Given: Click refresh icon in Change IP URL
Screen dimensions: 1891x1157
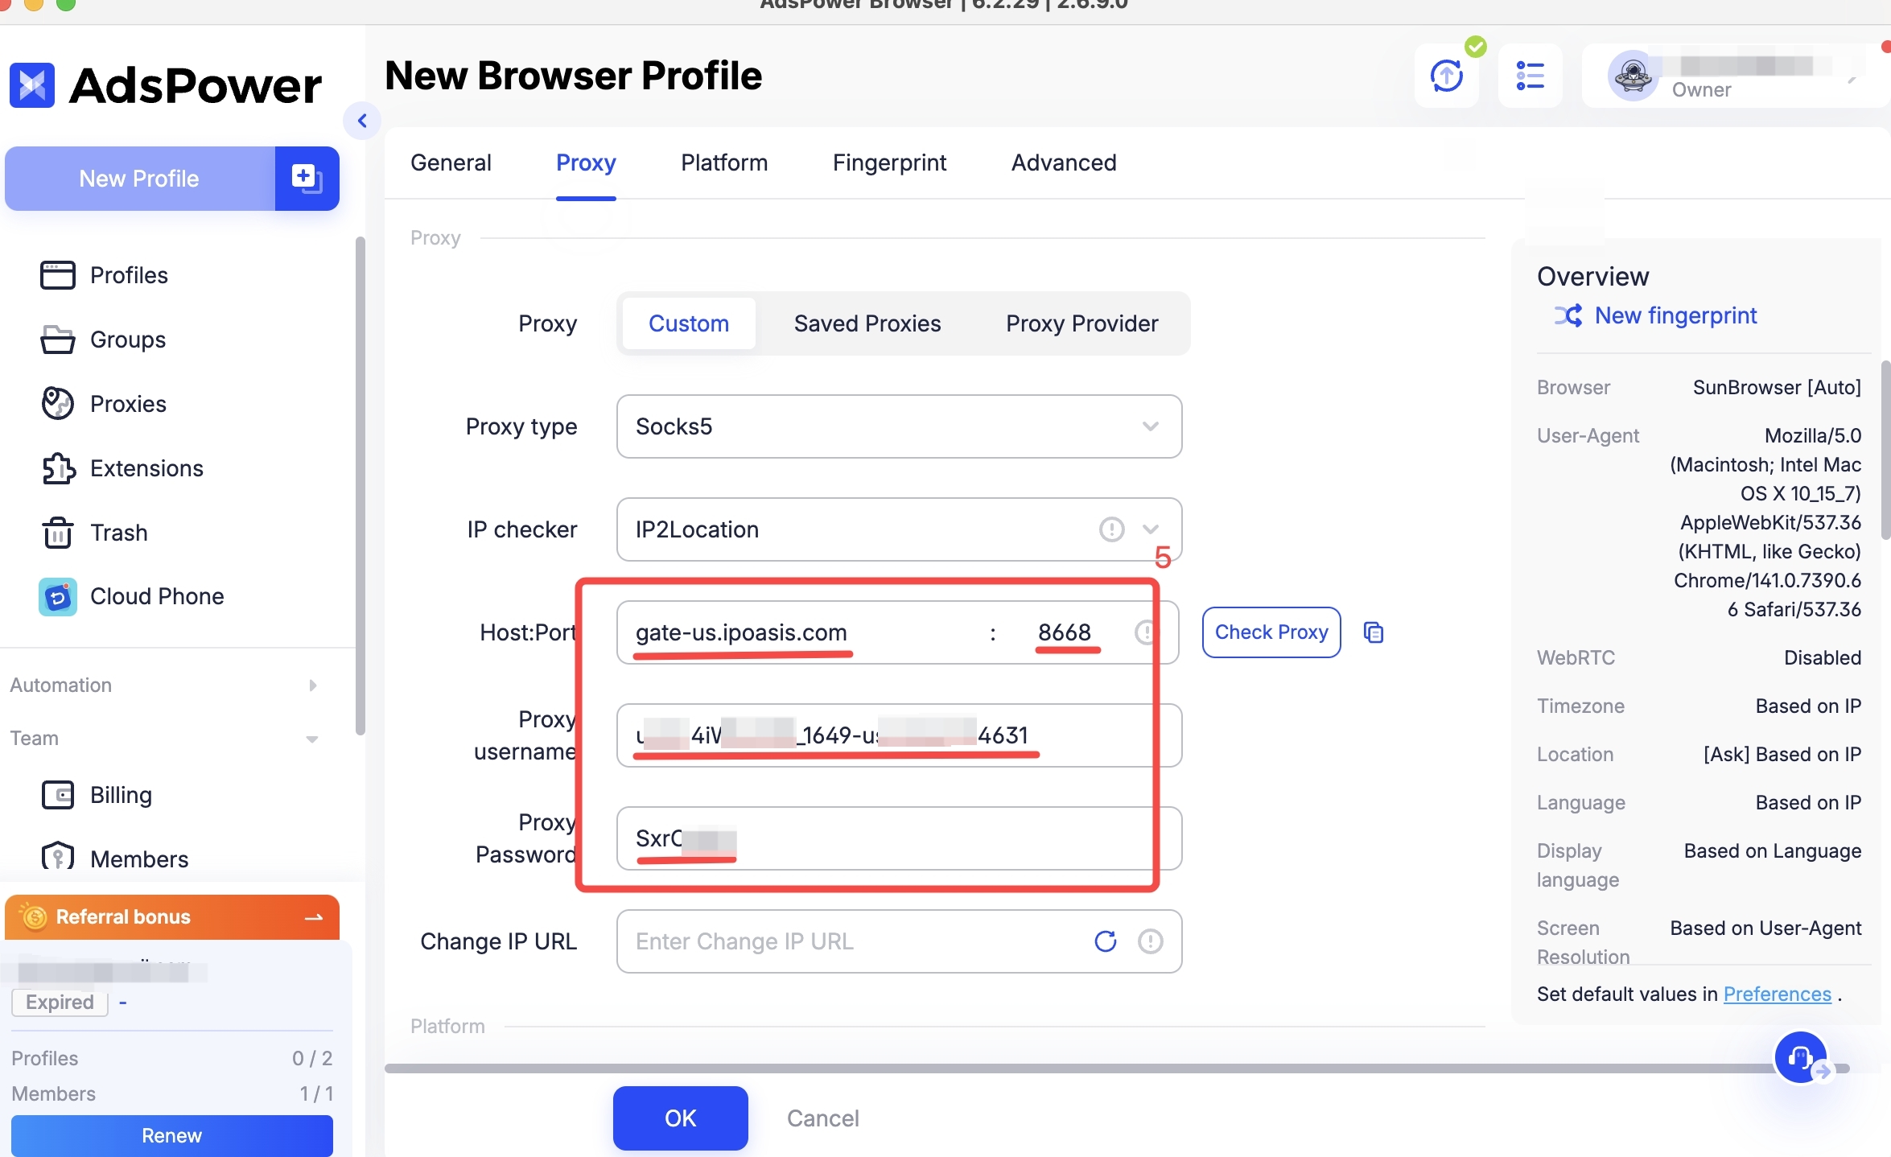Looking at the screenshot, I should [x=1106, y=941].
